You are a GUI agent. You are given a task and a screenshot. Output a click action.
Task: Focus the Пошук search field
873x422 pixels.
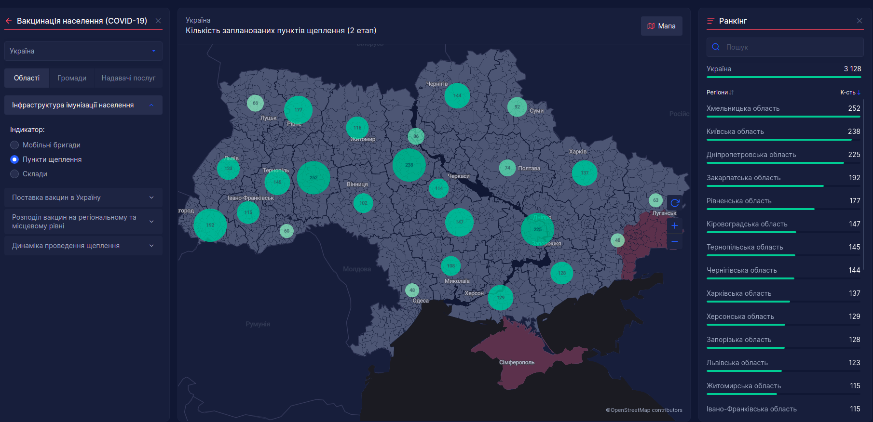coord(785,47)
